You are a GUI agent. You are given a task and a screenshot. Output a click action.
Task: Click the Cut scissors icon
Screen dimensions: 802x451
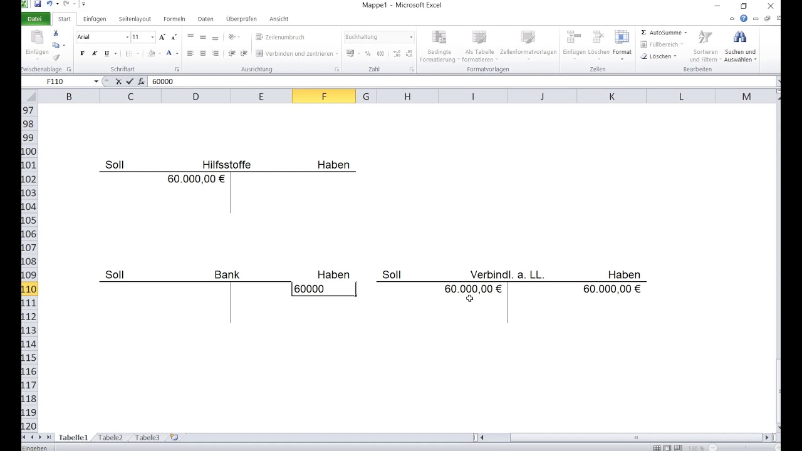[56, 33]
